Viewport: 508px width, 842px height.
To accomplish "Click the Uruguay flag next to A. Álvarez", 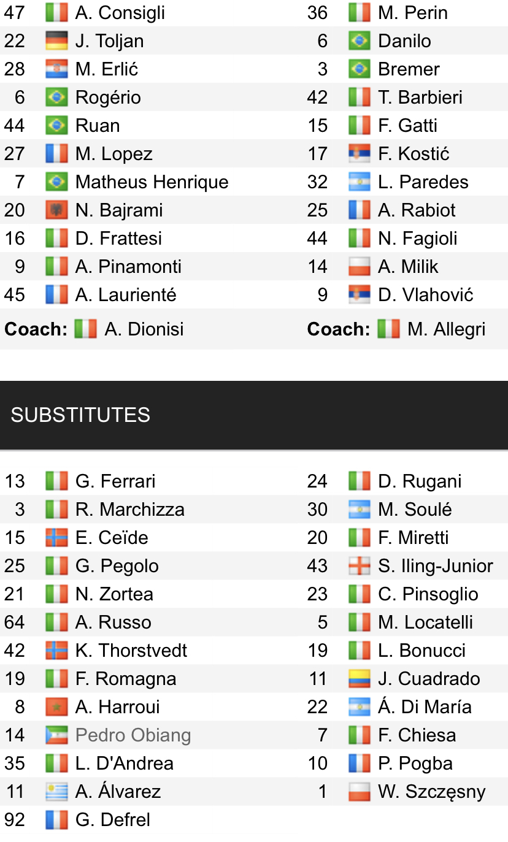I will pyautogui.click(x=56, y=792).
